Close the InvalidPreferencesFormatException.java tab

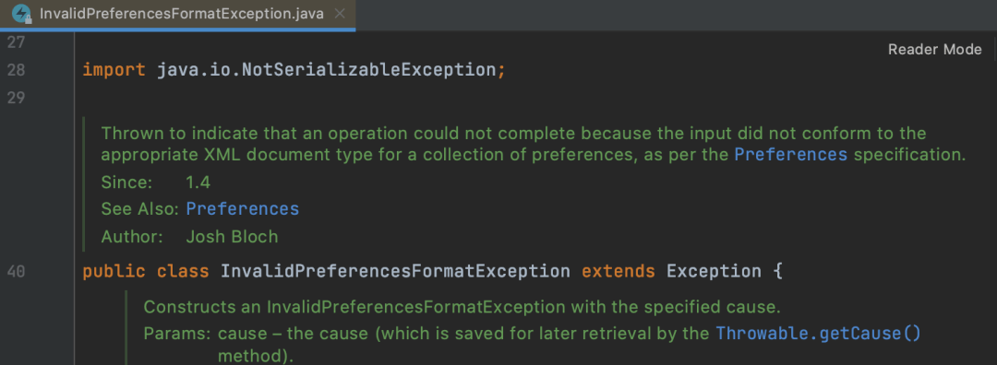(340, 13)
